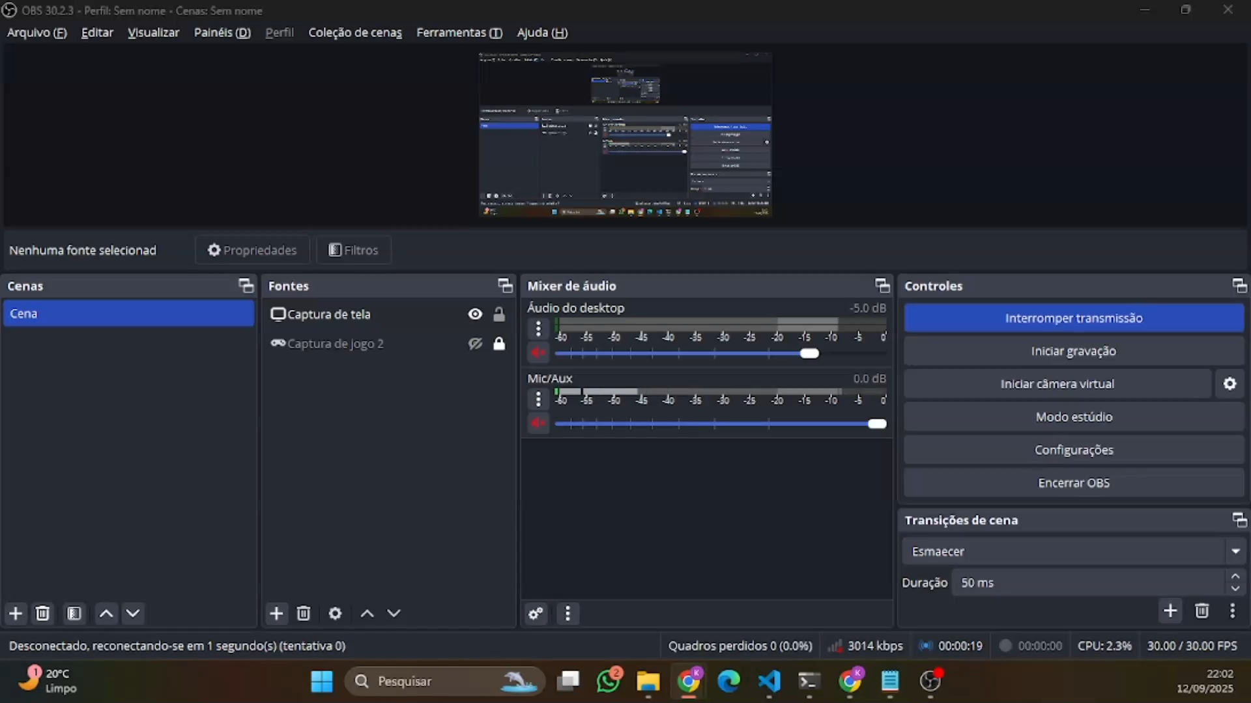The width and height of the screenshot is (1251, 703).
Task: Start recording with Iniciar gravação
Action: pyautogui.click(x=1074, y=351)
